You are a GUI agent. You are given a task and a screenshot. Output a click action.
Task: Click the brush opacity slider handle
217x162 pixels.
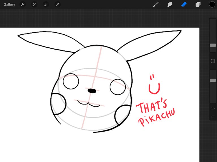(x=213, y=80)
